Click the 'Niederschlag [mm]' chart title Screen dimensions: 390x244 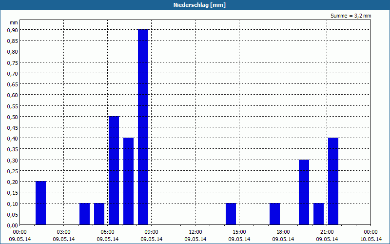point(199,5)
